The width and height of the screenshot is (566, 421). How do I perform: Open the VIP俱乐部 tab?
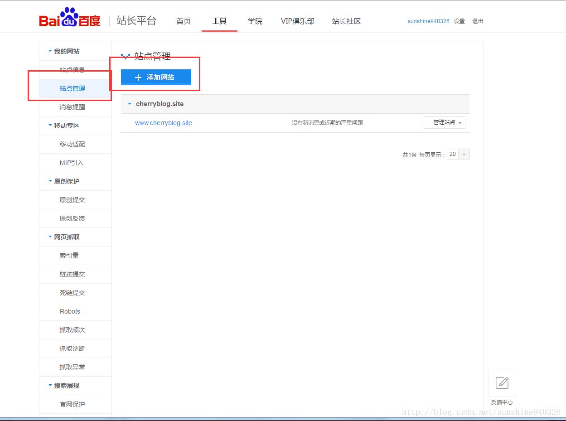click(298, 21)
